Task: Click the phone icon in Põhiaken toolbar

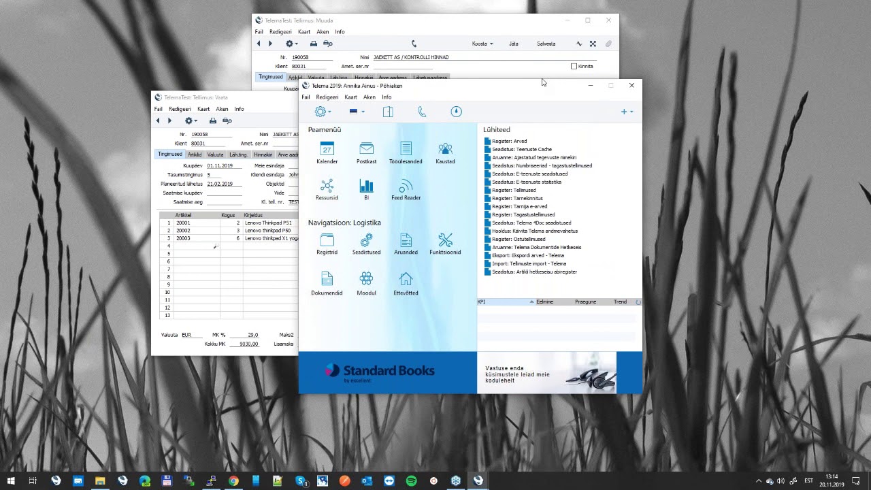Action: point(422,112)
